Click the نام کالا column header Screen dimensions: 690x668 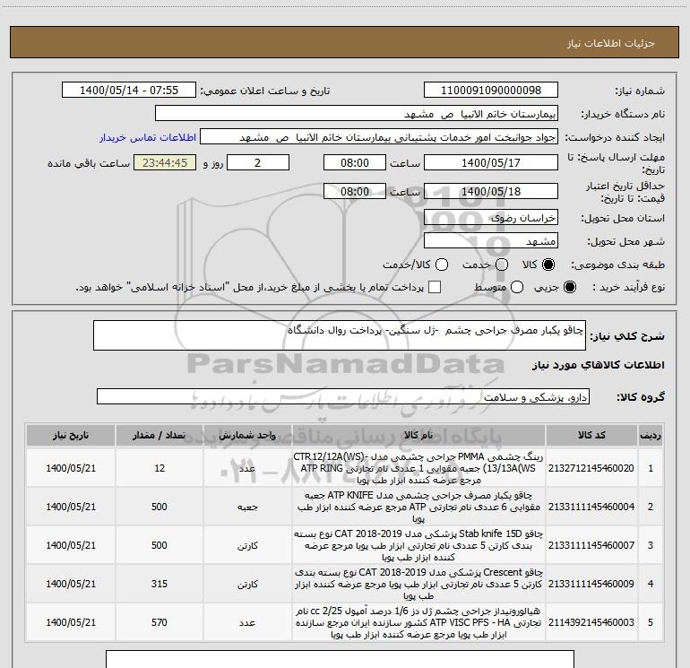pos(418,435)
